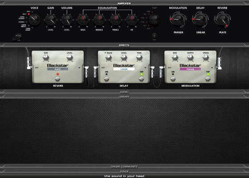
Task: Click the USB connector icon
Action: click(18, 37)
